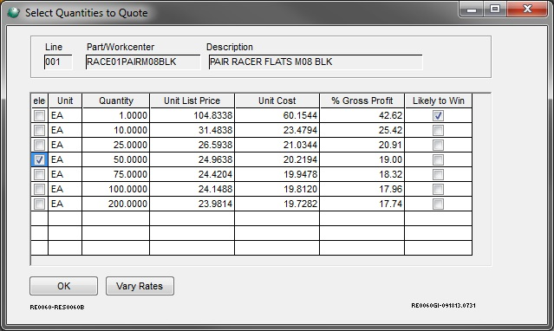The image size is (554, 331).
Task: Select the unit list price cell 24.4204
Action: [x=192, y=174]
